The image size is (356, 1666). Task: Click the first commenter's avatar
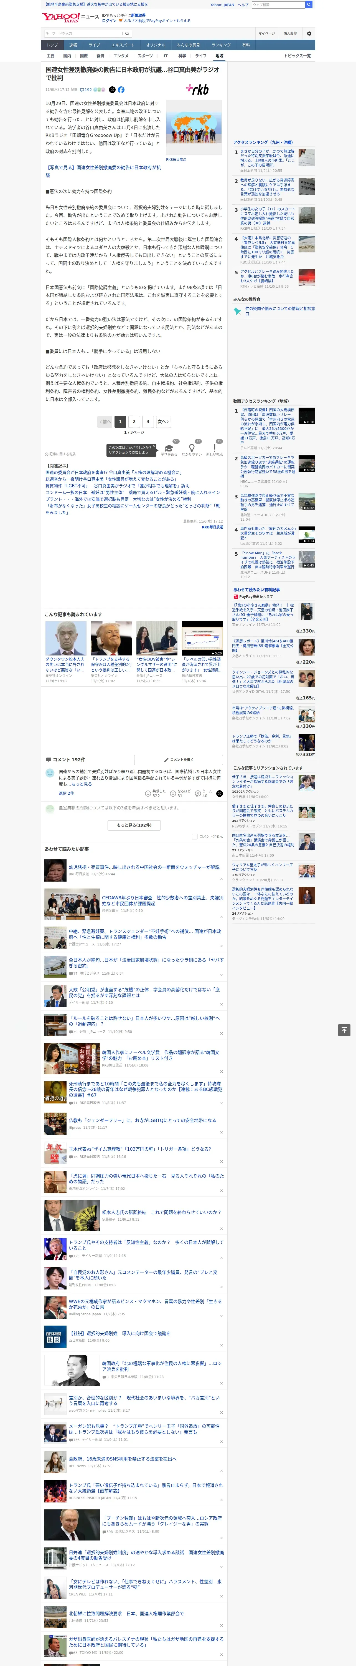[x=50, y=773]
